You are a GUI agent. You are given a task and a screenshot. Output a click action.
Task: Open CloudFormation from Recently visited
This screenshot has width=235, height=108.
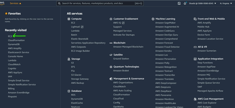16,40
